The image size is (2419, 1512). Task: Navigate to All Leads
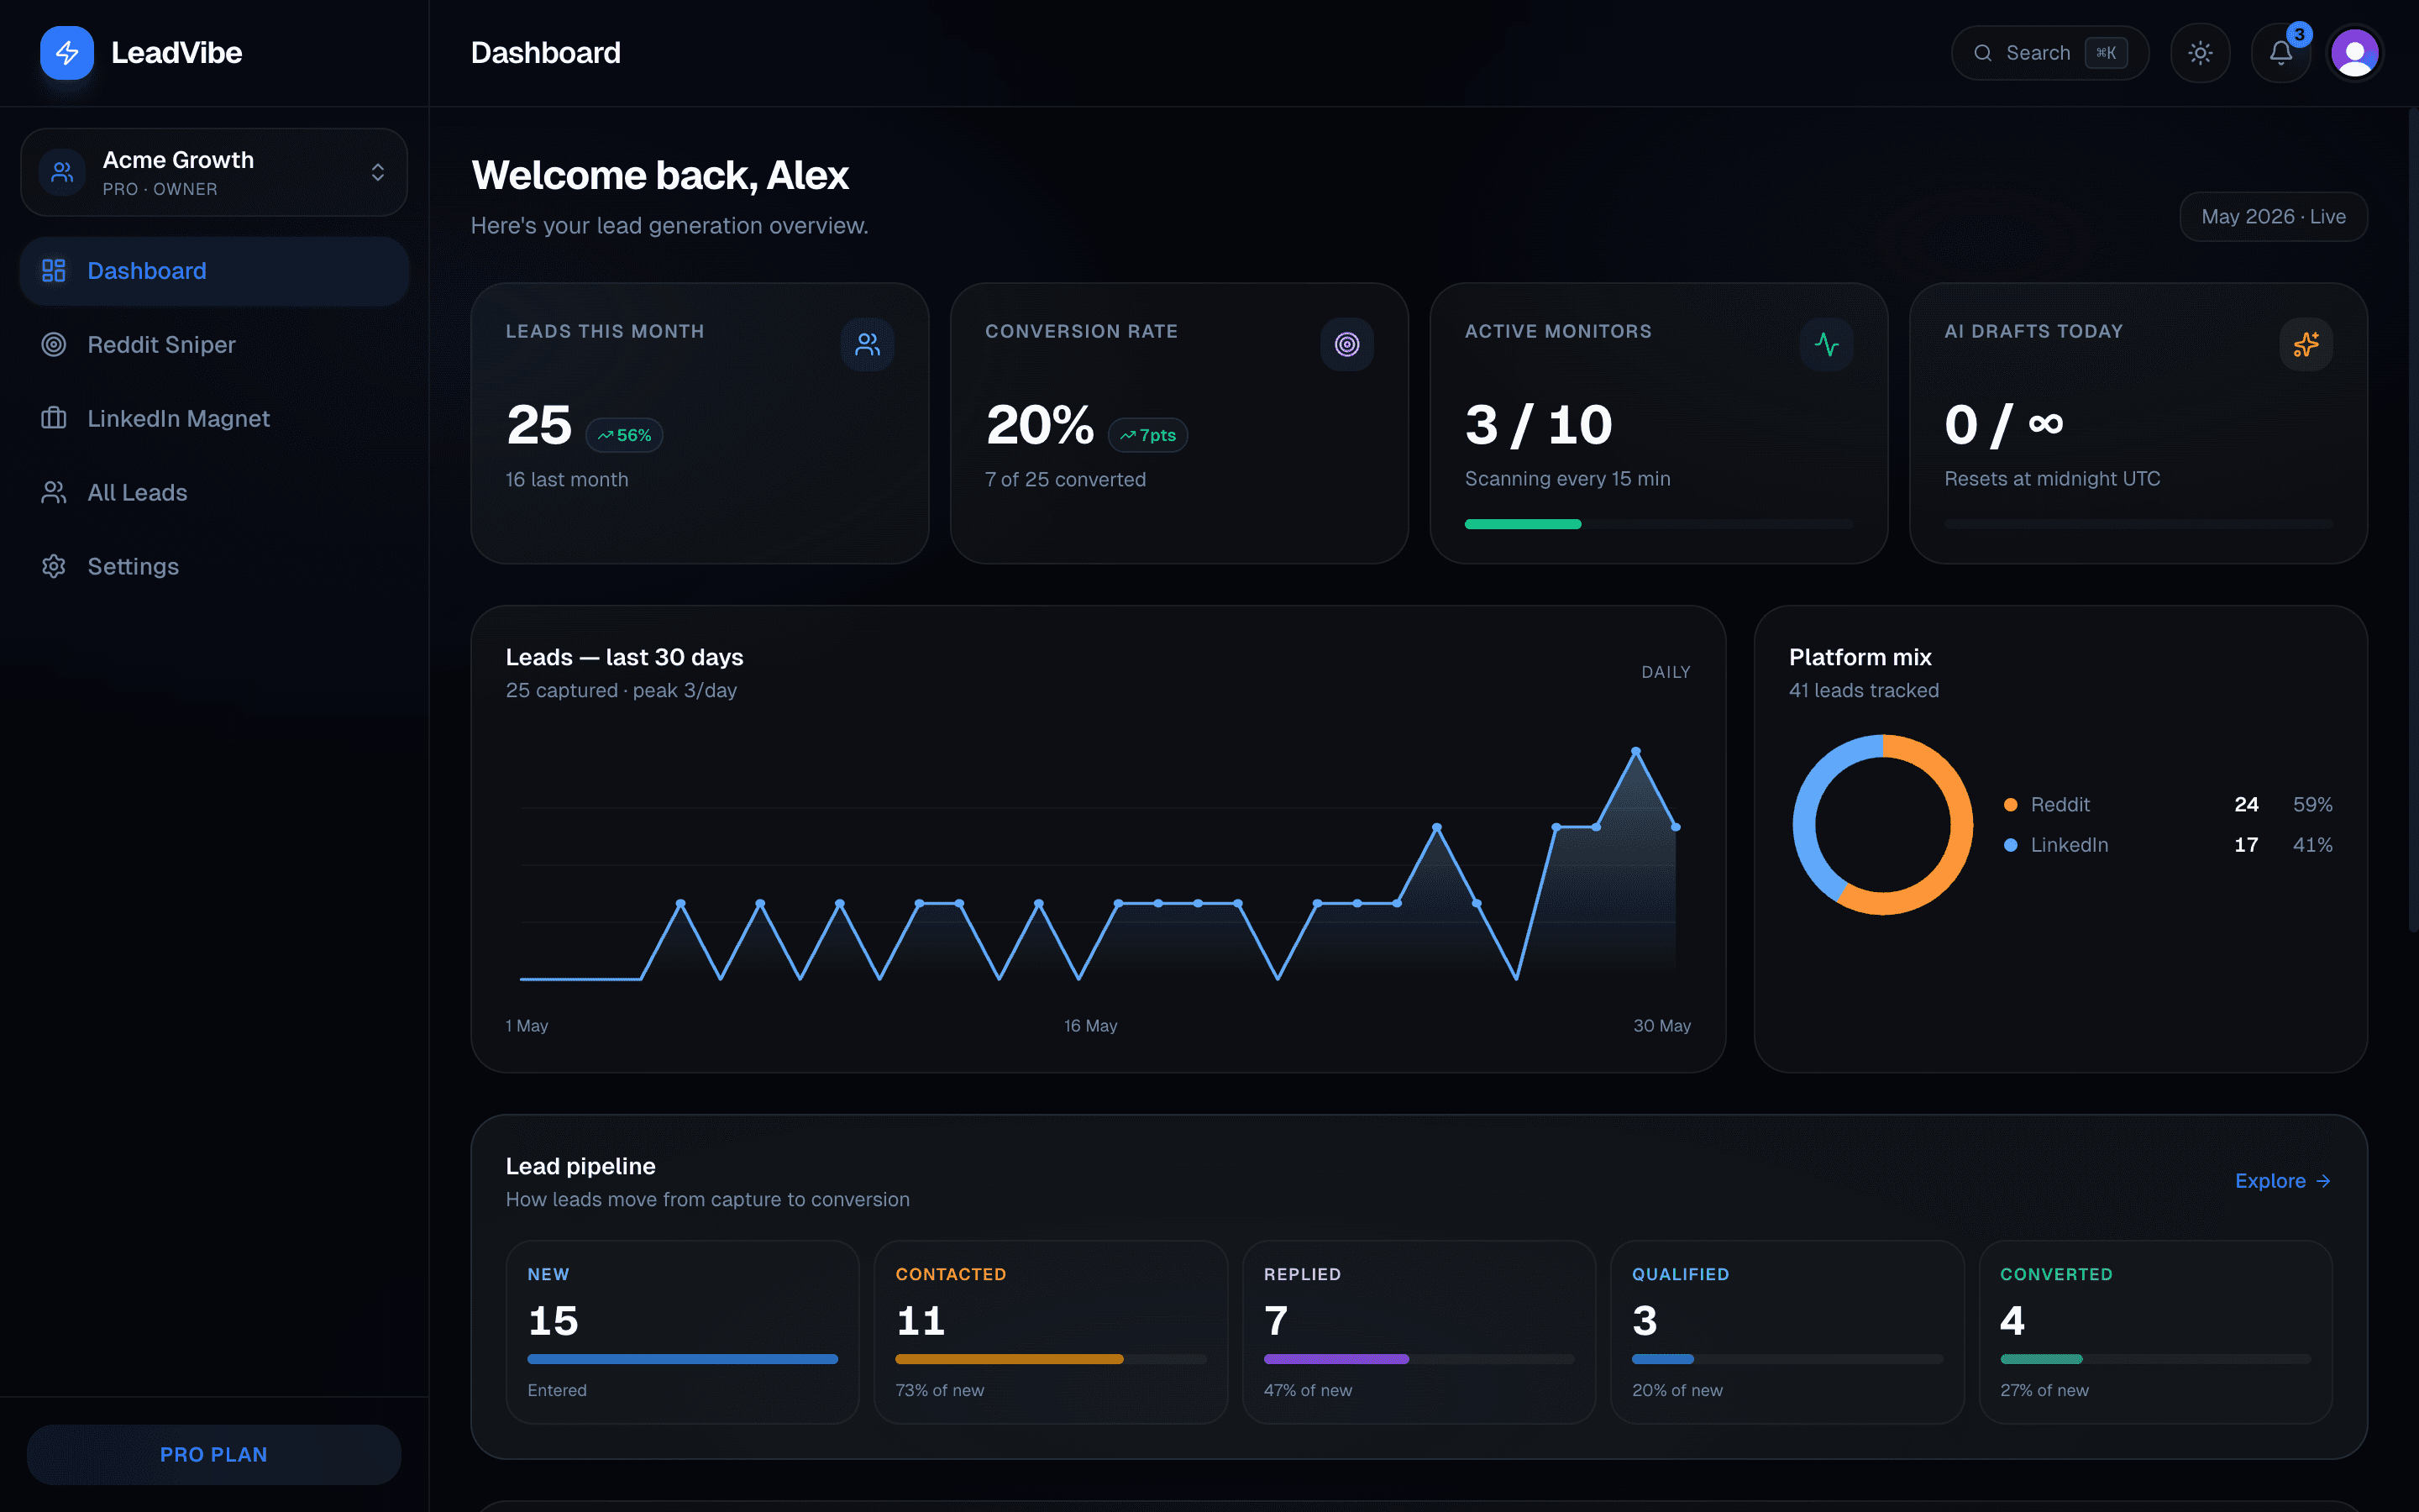click(x=214, y=493)
